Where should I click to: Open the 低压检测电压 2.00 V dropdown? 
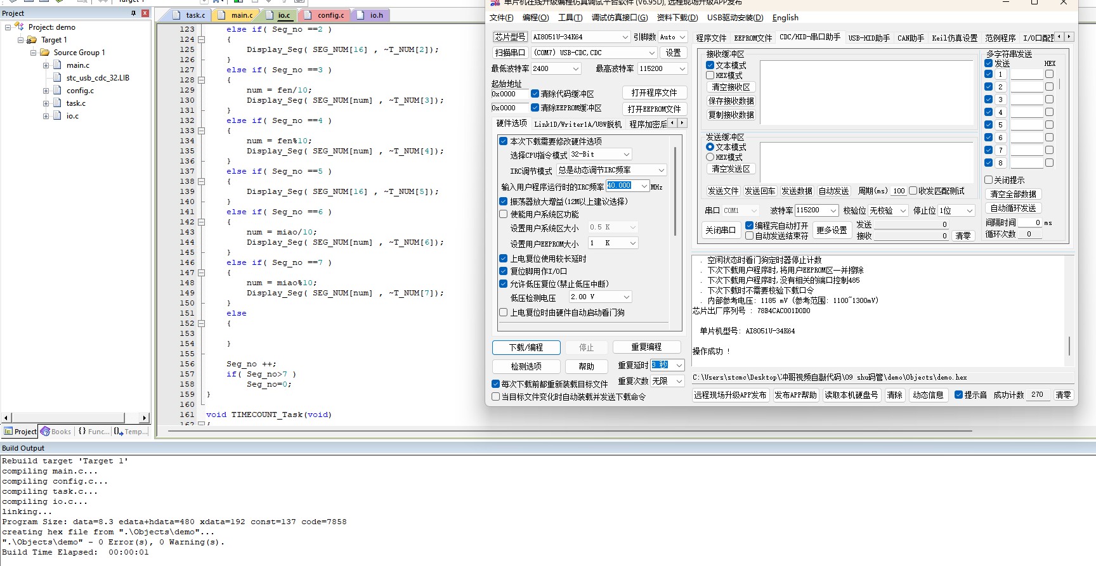600,297
